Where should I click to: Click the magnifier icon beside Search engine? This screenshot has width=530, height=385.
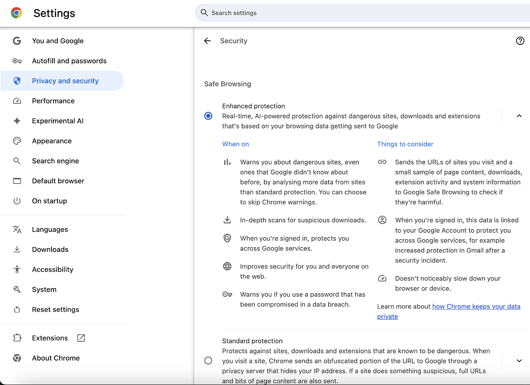pos(17,161)
